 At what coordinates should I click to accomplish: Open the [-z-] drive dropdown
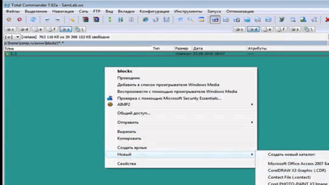tap(12, 37)
